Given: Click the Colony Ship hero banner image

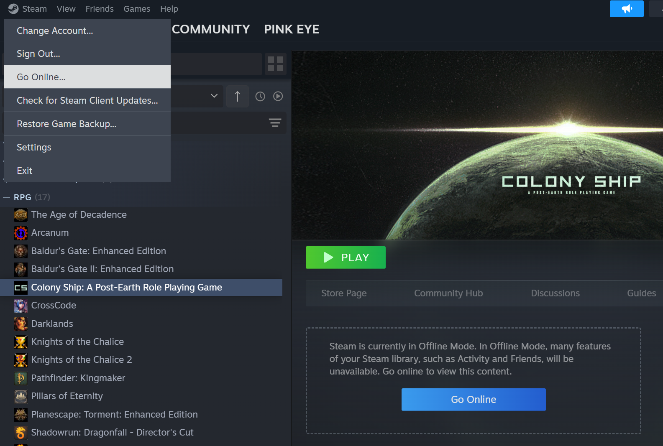Looking at the screenshot, I should (477, 145).
